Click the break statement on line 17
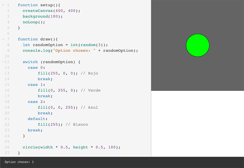The height and width of the screenshot is (168, 244). tap(45, 96)
